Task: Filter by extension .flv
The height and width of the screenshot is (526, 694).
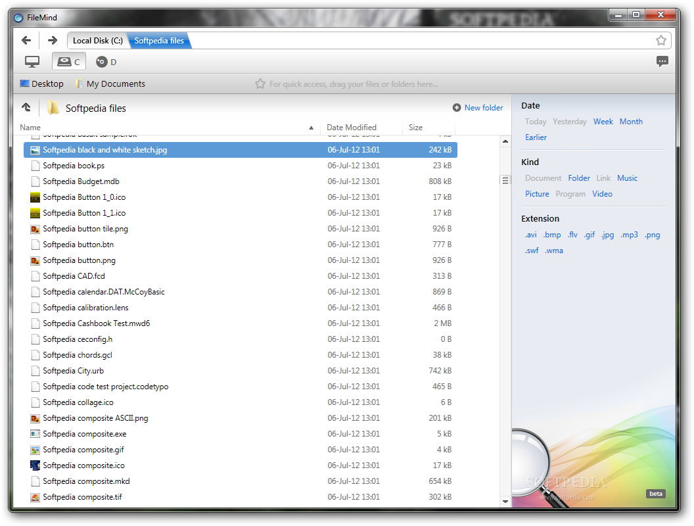Action: pos(572,235)
